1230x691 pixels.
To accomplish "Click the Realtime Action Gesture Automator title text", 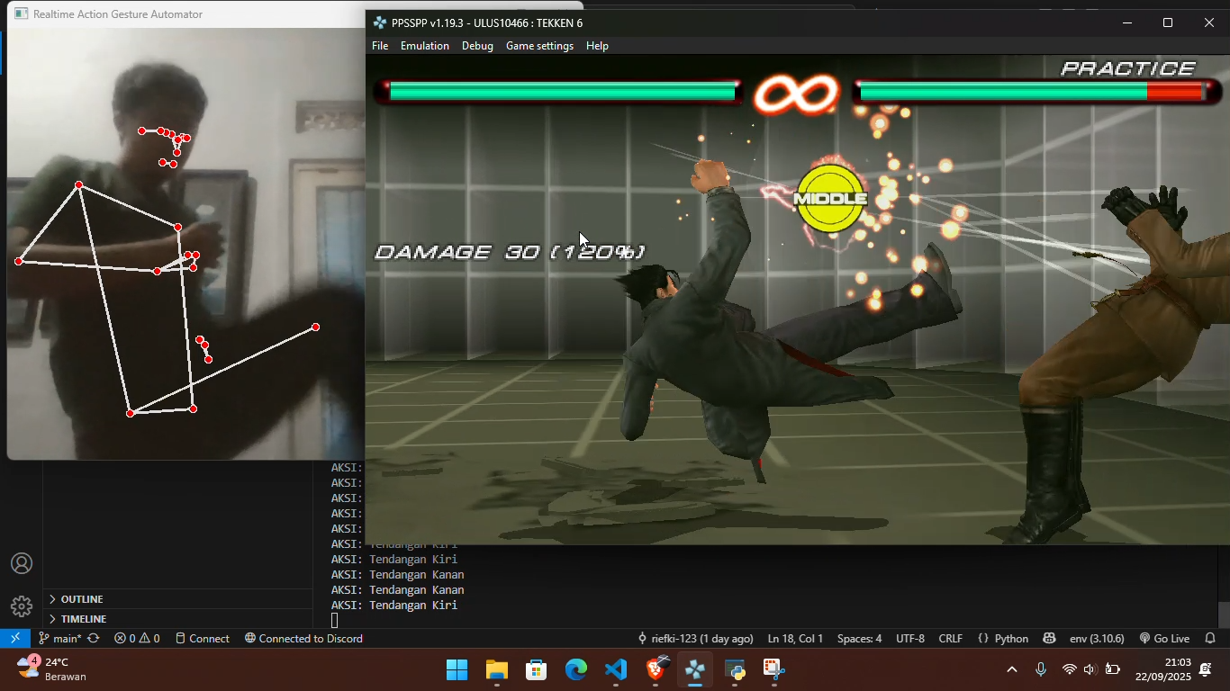I will point(118,14).
